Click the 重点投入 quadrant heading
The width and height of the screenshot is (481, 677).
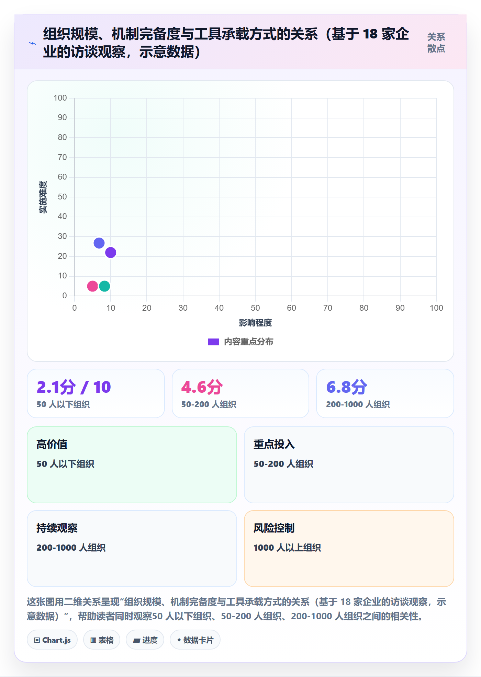pyautogui.click(x=274, y=444)
